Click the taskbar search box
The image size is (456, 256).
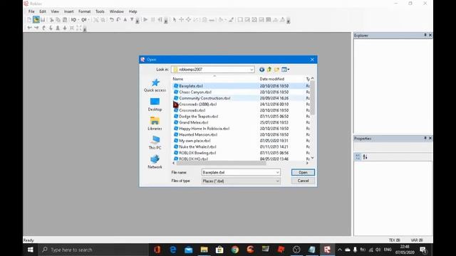93,250
